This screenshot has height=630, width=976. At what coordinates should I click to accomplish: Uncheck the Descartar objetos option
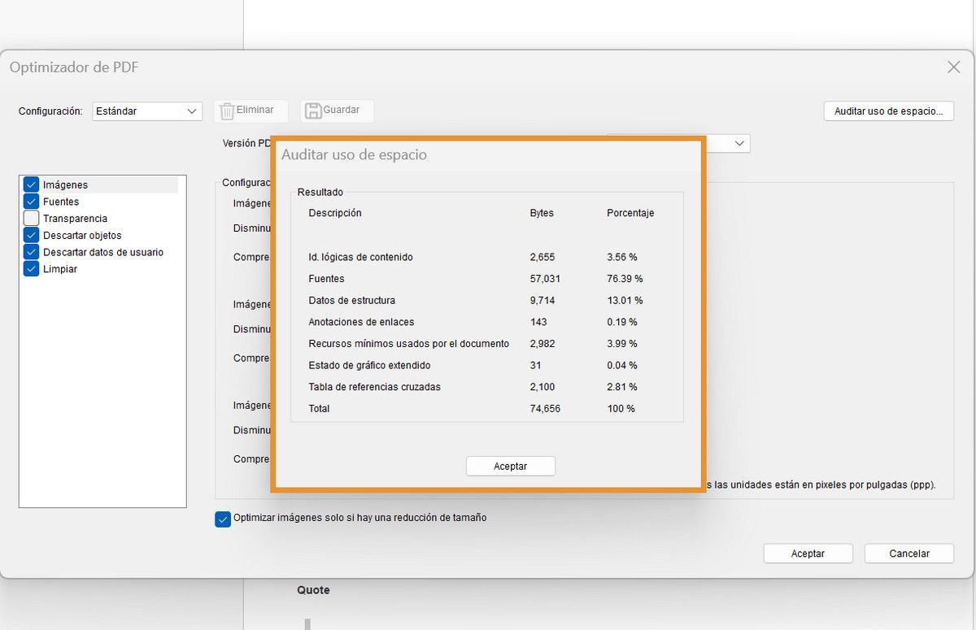tap(30, 235)
